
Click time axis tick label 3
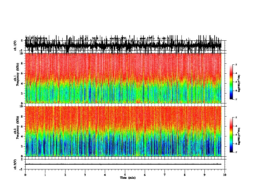point(85,175)
